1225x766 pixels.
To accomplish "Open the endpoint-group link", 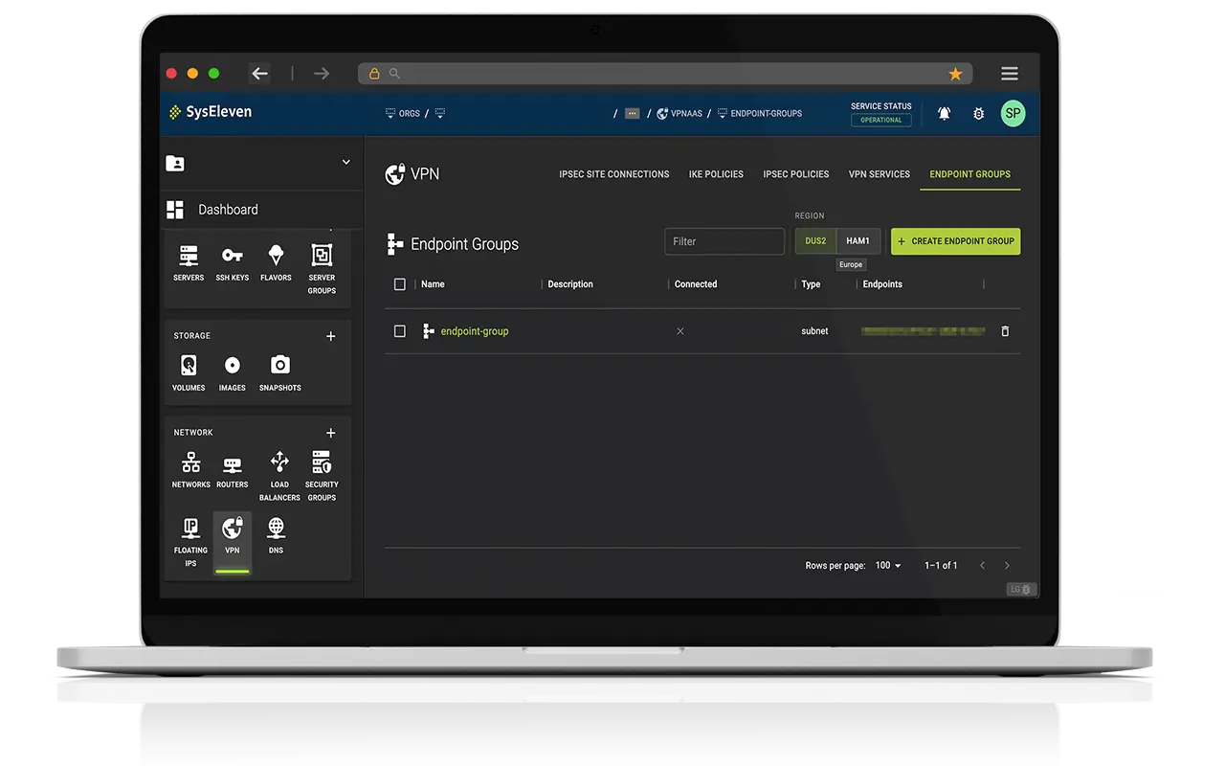I will coord(475,331).
